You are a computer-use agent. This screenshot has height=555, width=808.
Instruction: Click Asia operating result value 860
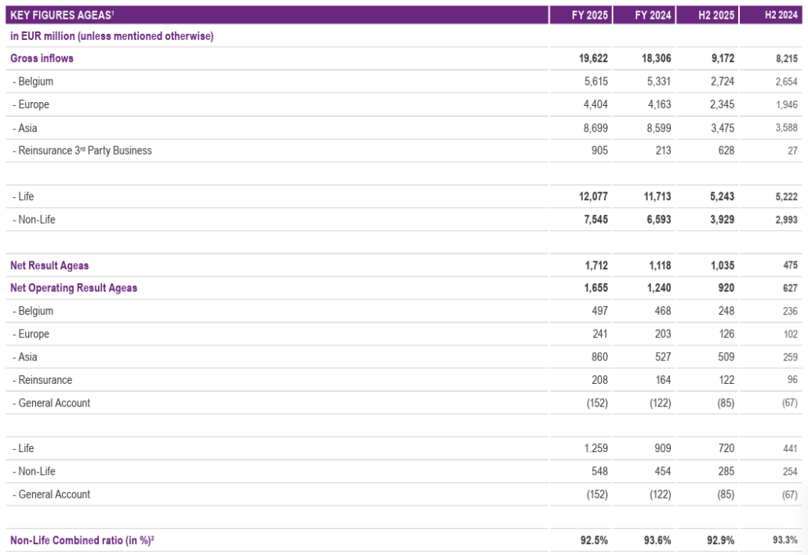pyautogui.click(x=600, y=357)
